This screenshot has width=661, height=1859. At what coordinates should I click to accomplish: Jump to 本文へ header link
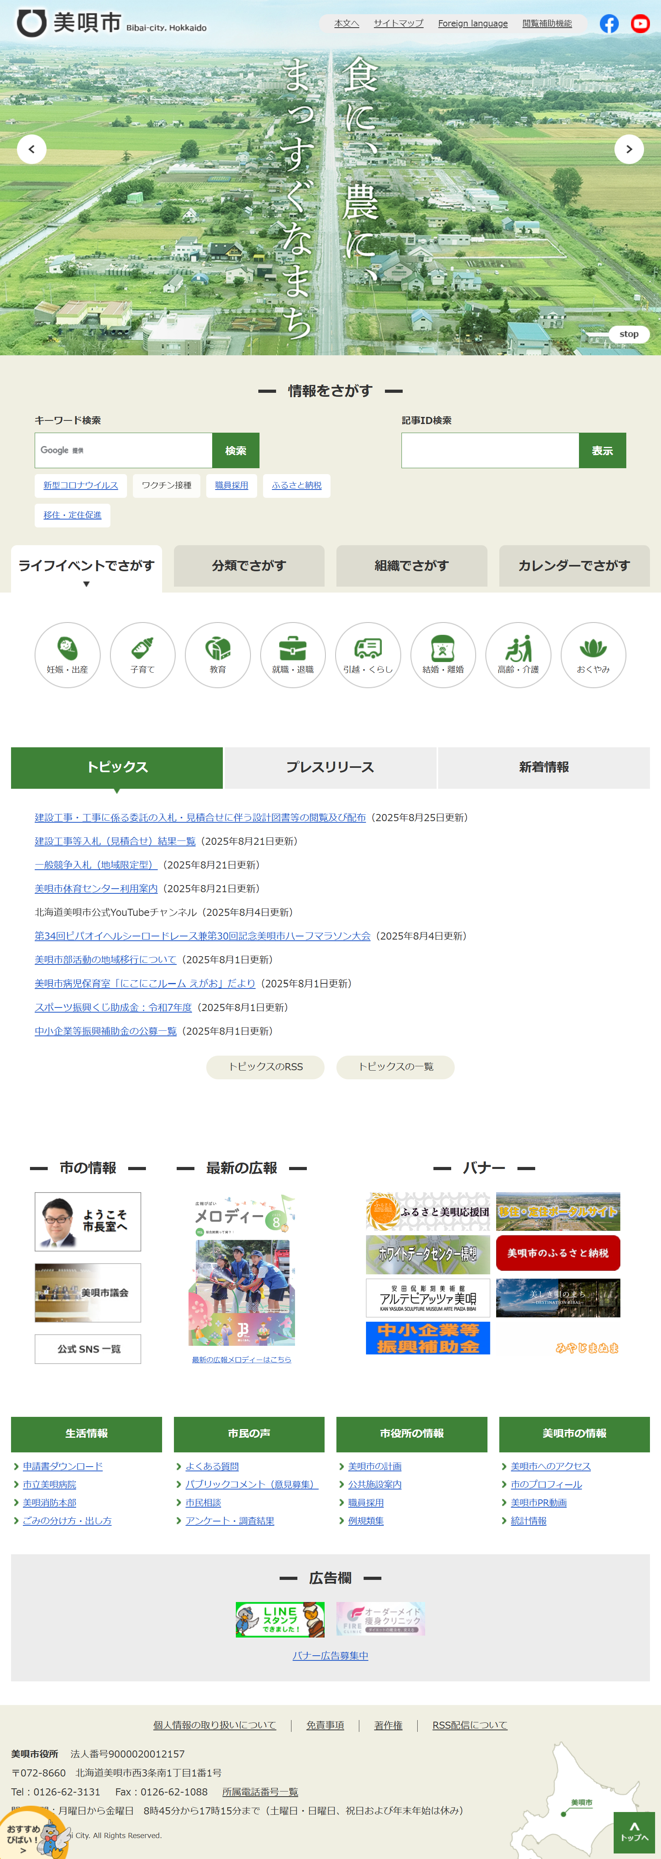[347, 24]
